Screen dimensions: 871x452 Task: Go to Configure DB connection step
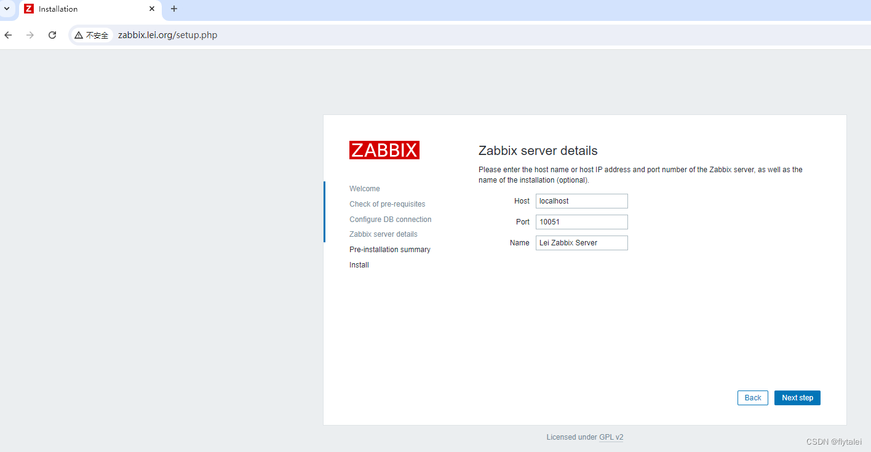(391, 220)
